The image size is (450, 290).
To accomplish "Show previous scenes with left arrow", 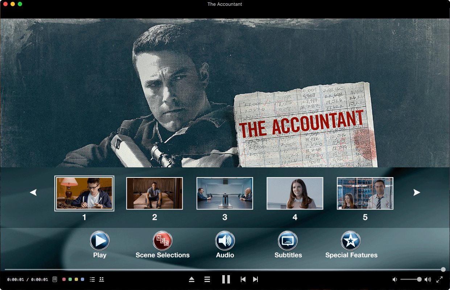I will [33, 192].
